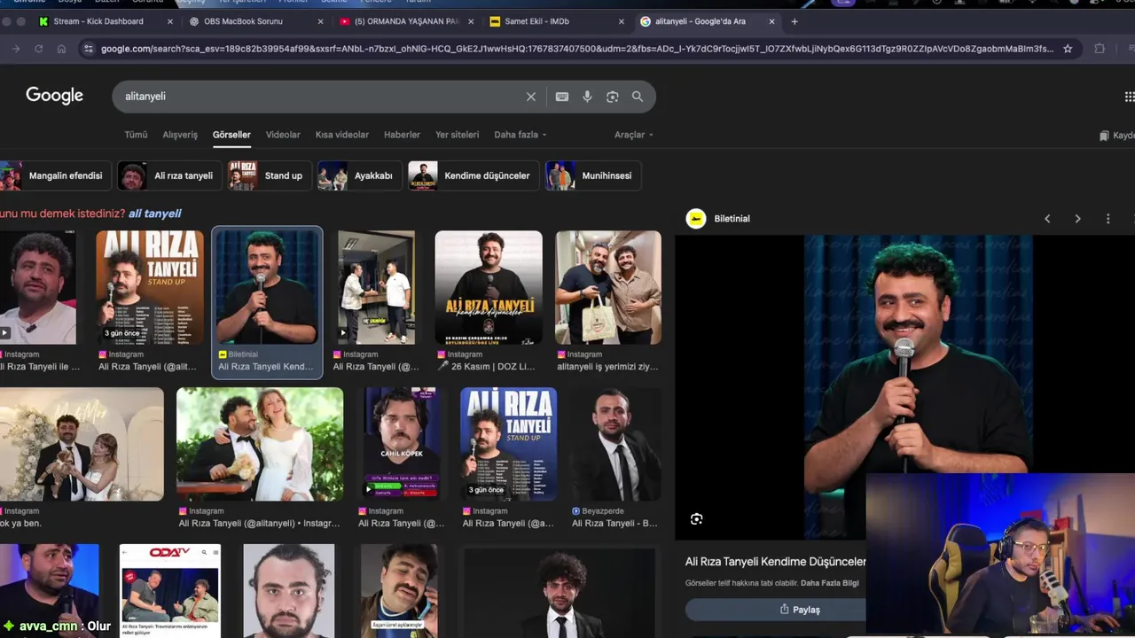The width and height of the screenshot is (1135, 638).
Task: Open the bride and groom Instagram thumbnail
Action: (260, 444)
